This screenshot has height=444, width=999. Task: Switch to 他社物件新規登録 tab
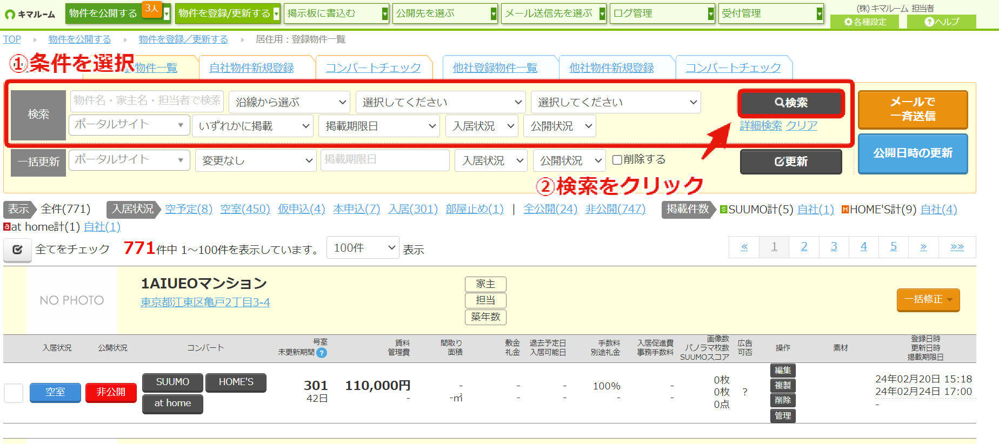[611, 68]
